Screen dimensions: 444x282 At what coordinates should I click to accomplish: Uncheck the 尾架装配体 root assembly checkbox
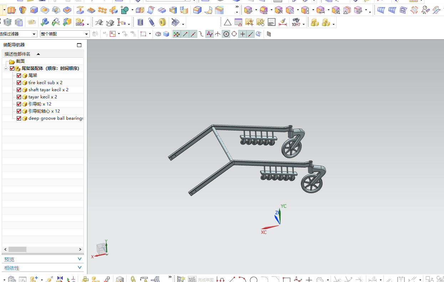pyautogui.click(x=12, y=68)
